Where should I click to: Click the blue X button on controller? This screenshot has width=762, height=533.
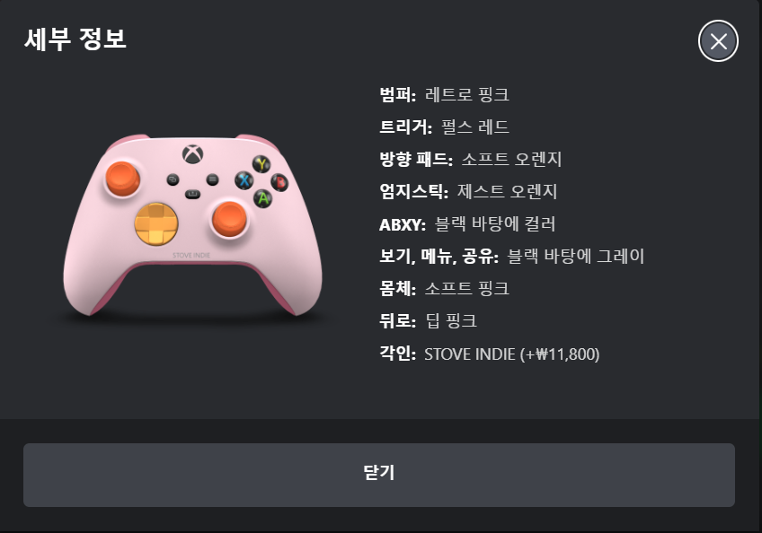click(x=244, y=180)
